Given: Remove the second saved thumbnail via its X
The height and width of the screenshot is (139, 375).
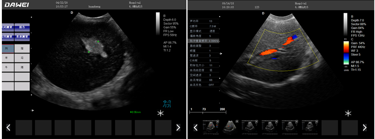Looking at the screenshot, I should coord(237,121).
